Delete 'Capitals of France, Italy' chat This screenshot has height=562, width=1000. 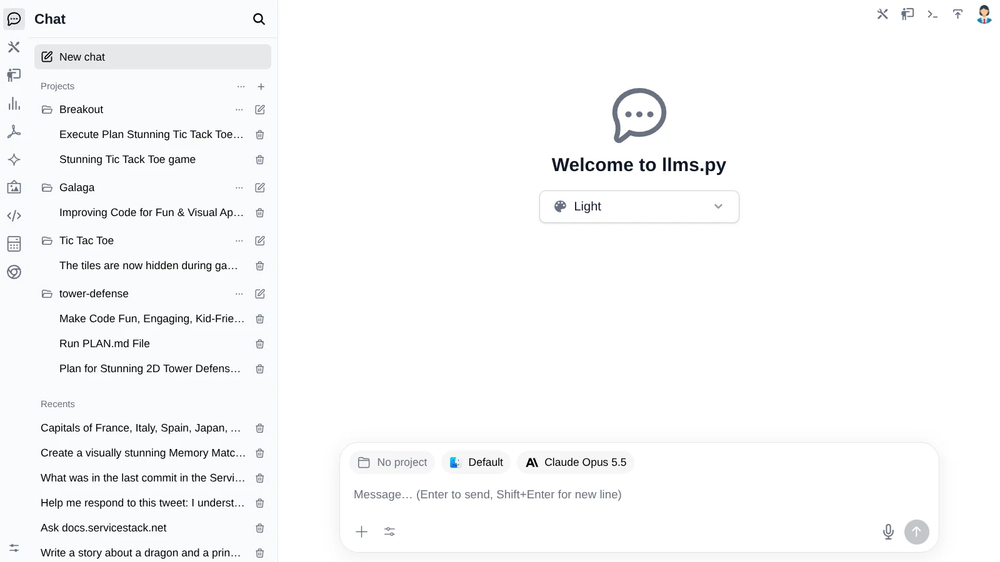click(260, 428)
